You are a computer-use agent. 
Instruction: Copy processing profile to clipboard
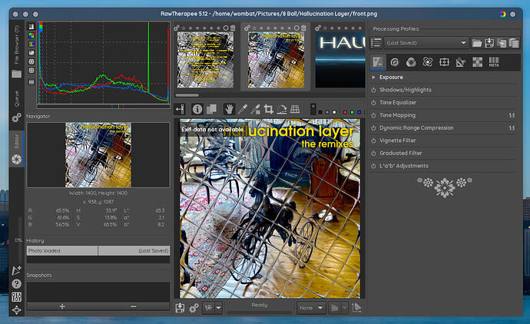coord(502,43)
